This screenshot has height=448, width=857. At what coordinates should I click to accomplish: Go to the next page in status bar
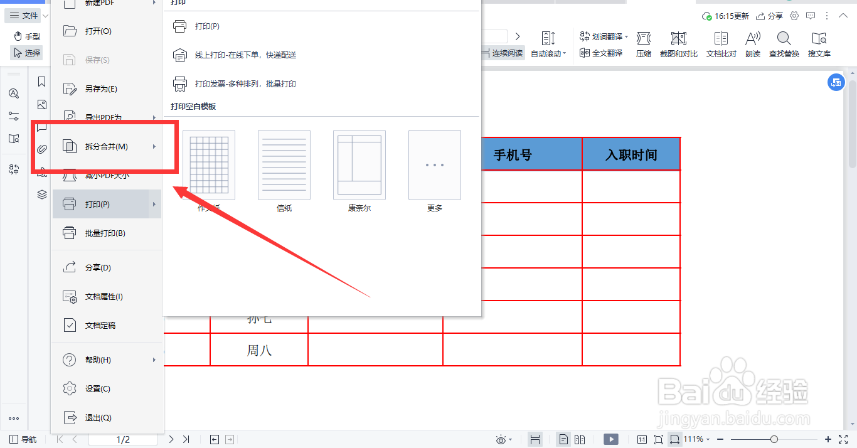pyautogui.click(x=171, y=440)
